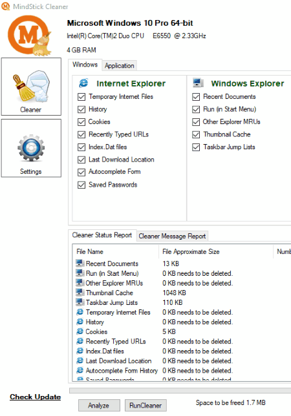
Task: Click IE icon beside Index.Dat files row
Action: [80, 351]
